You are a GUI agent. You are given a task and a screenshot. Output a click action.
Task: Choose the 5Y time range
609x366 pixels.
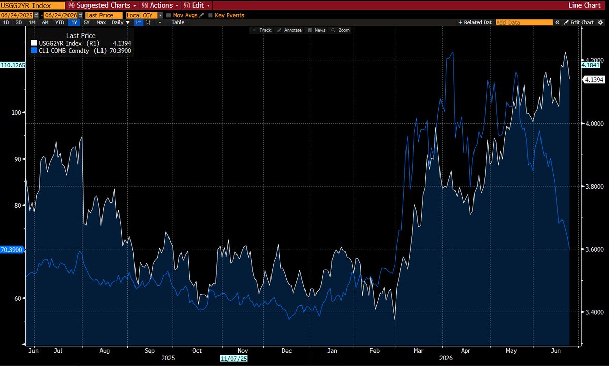coord(86,22)
